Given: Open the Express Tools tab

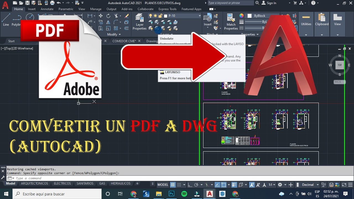Looking at the screenshot, I should pyautogui.click(x=167, y=9).
